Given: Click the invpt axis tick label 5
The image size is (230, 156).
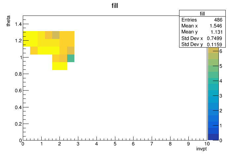Looking at the screenshot, I should tap(115, 144).
